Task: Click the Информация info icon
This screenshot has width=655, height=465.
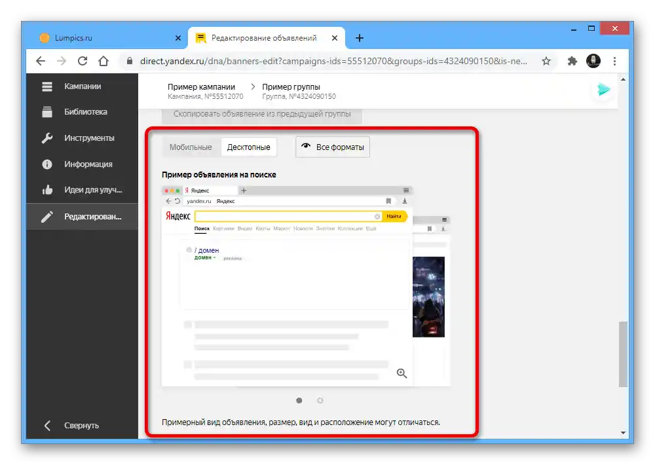Action: click(x=47, y=164)
